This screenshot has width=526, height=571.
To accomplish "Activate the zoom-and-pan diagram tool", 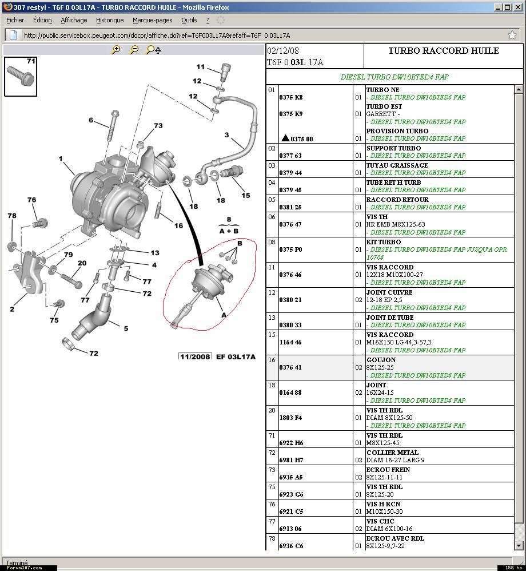I will [x=153, y=50].
